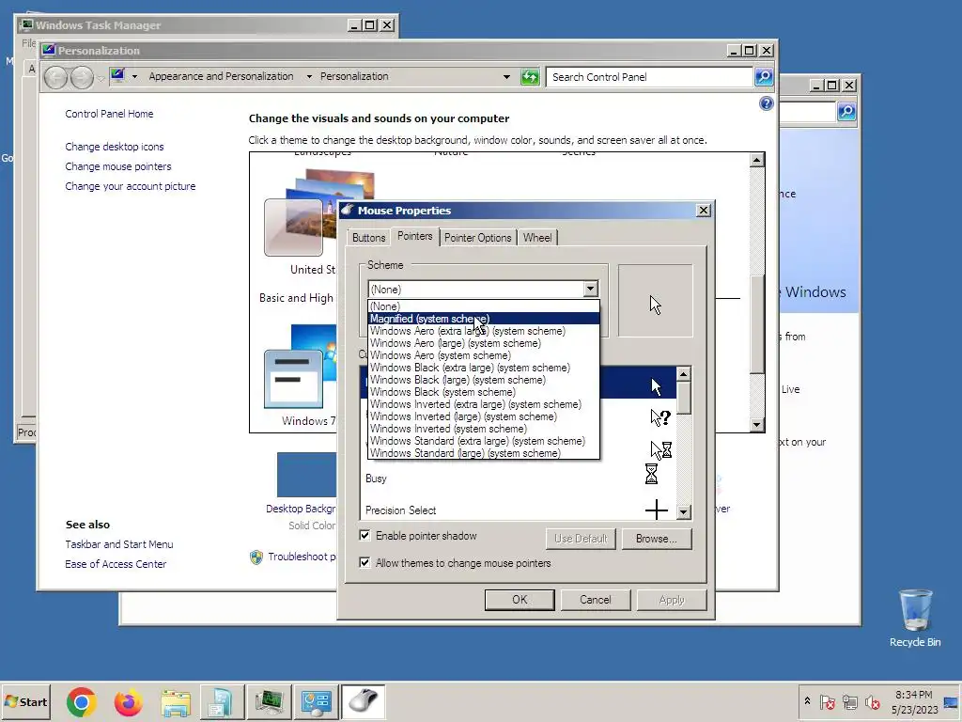This screenshot has width=962, height=722.
Task: Open Taskbar and Start Menu link
Action: pyautogui.click(x=119, y=544)
